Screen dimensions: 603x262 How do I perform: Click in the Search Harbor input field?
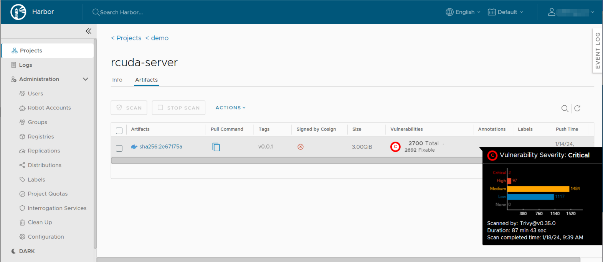click(154, 12)
